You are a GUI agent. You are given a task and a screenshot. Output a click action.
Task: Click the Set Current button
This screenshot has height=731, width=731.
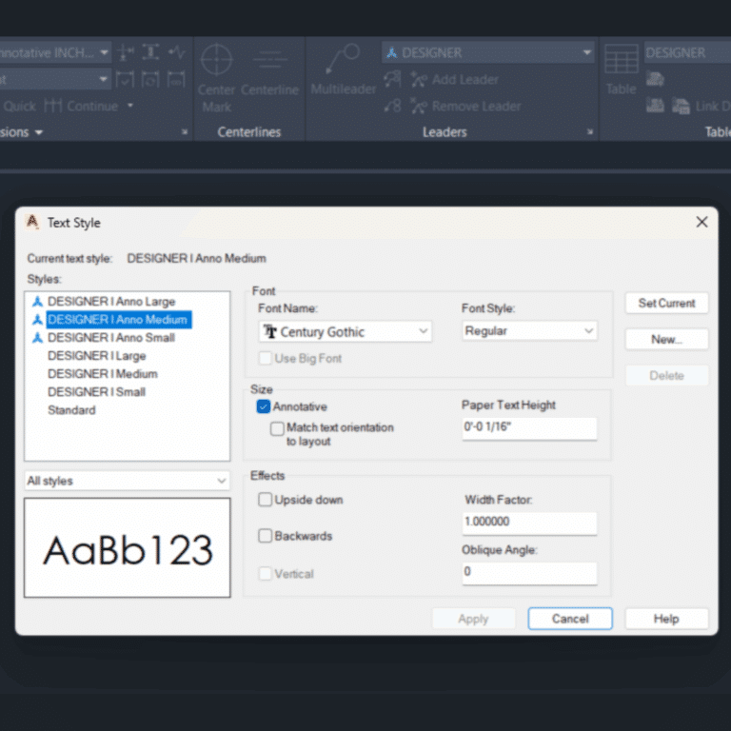[x=666, y=303]
